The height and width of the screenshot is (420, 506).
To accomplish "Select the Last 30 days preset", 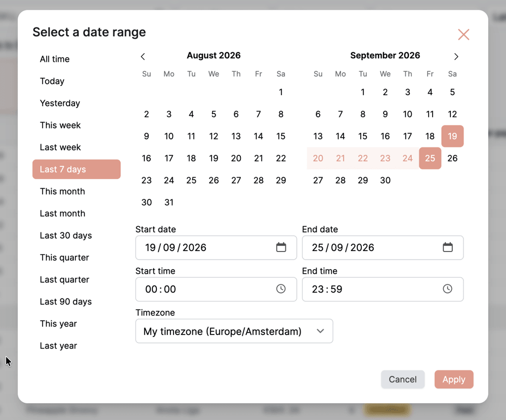I will click(76, 235).
